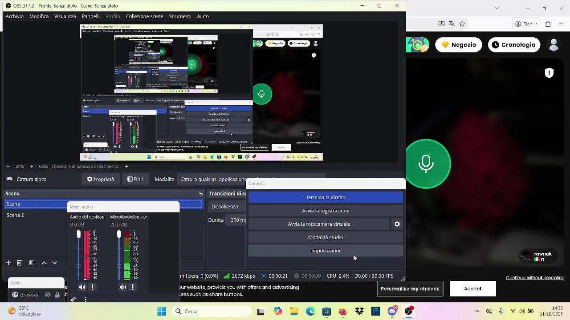This screenshot has height=320, width=570.
Task: Mute the Microfono/disp. aus channel
Action: pyautogui.click(x=122, y=287)
